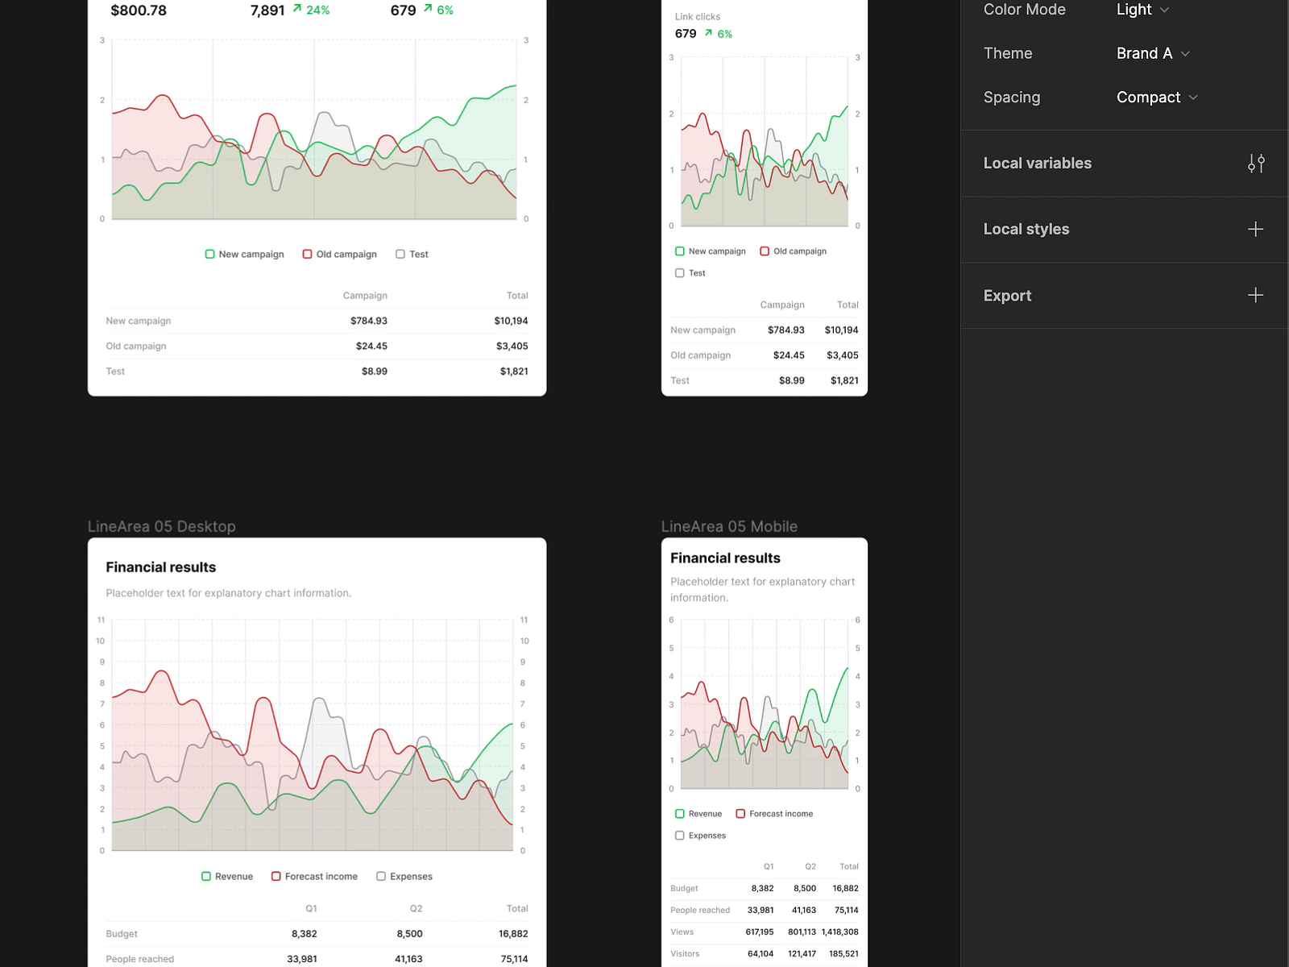Click the Local styles section label
1289x967 pixels.
point(1026,229)
